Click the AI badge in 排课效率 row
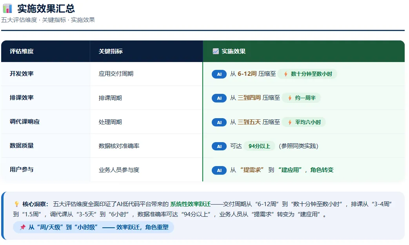The height and width of the screenshot is (245, 409). [219, 98]
